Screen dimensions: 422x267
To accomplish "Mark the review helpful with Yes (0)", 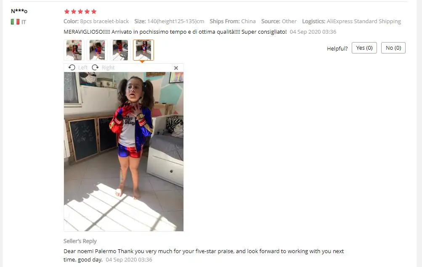I will click(364, 48).
